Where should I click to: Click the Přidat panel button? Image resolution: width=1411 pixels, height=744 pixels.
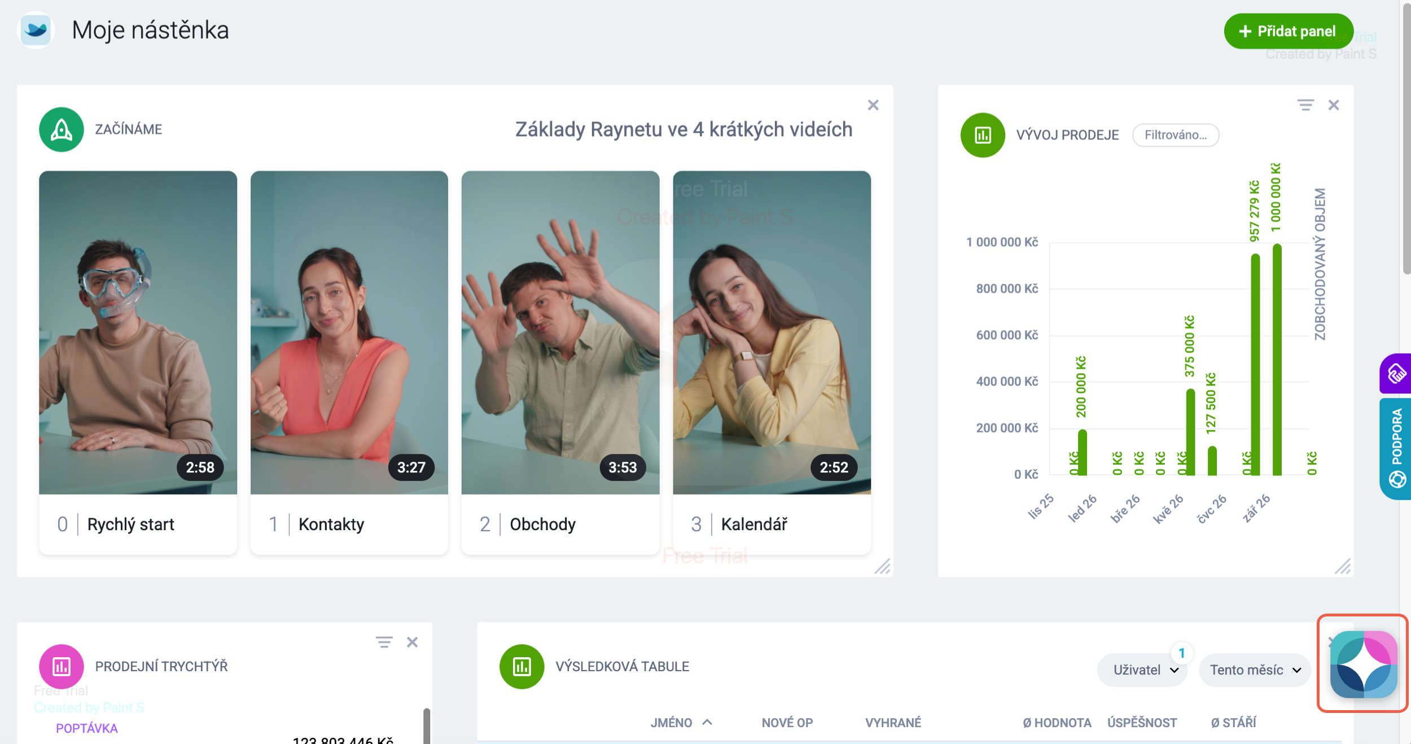pyautogui.click(x=1289, y=31)
